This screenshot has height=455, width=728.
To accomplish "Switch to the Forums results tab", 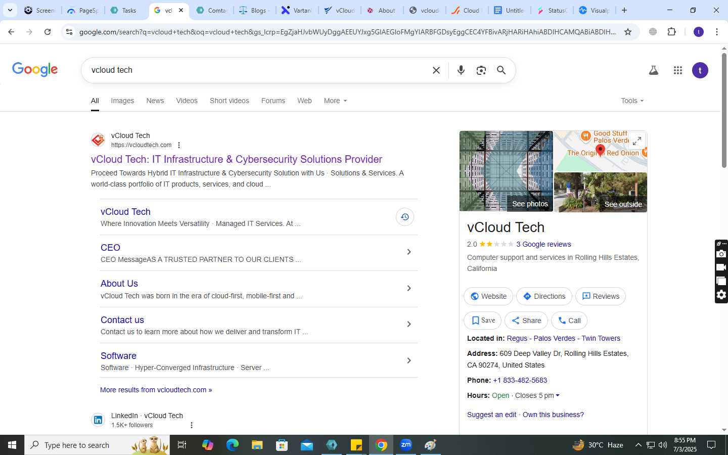I will tap(273, 101).
